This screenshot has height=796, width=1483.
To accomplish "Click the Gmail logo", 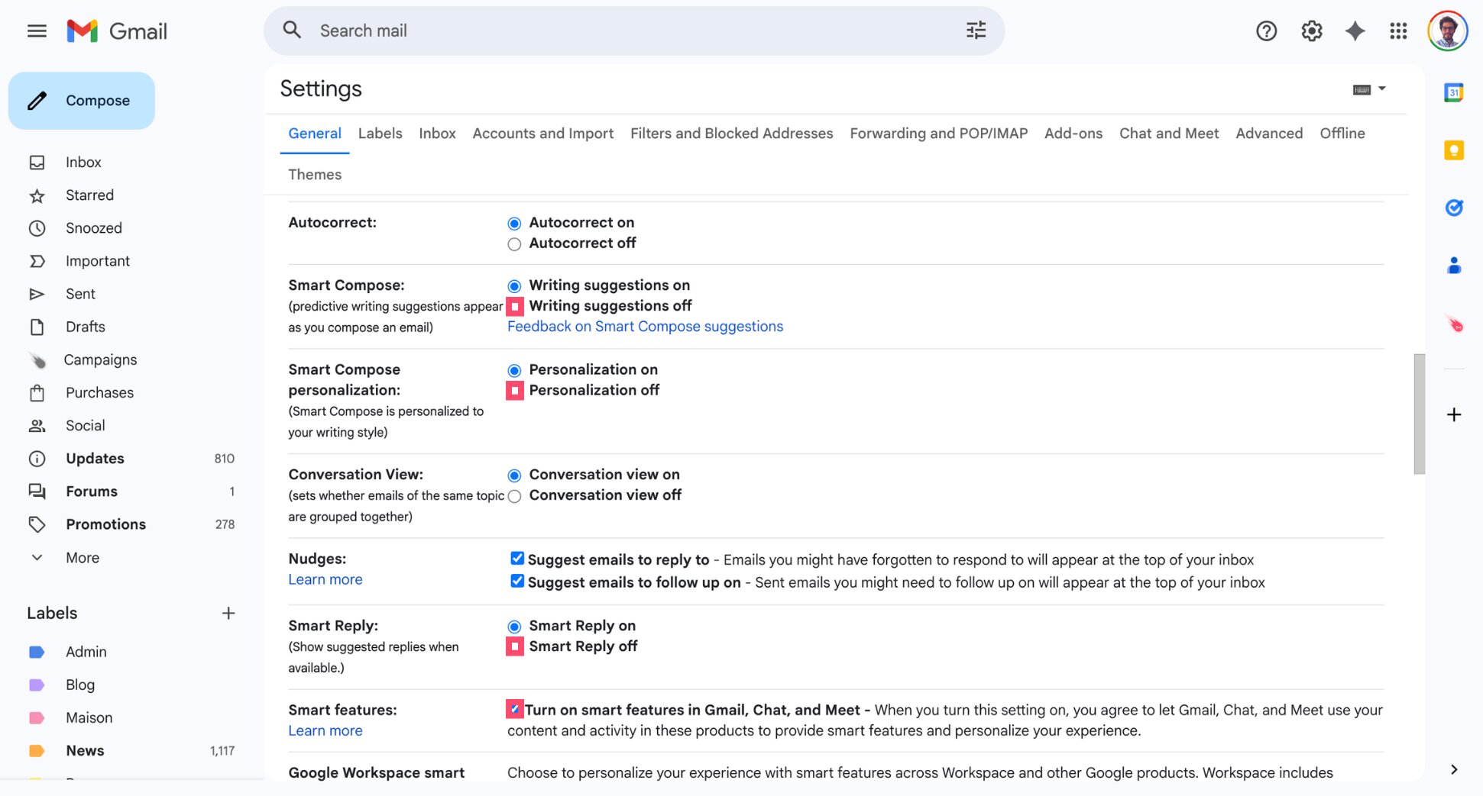I will [x=117, y=31].
